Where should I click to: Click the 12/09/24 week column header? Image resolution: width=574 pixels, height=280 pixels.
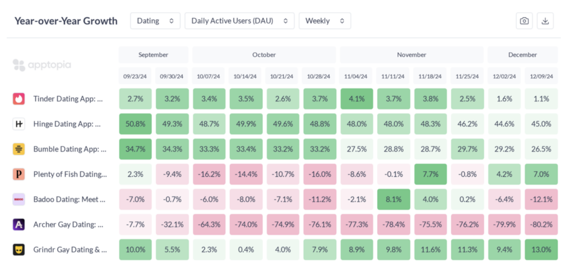point(541,76)
